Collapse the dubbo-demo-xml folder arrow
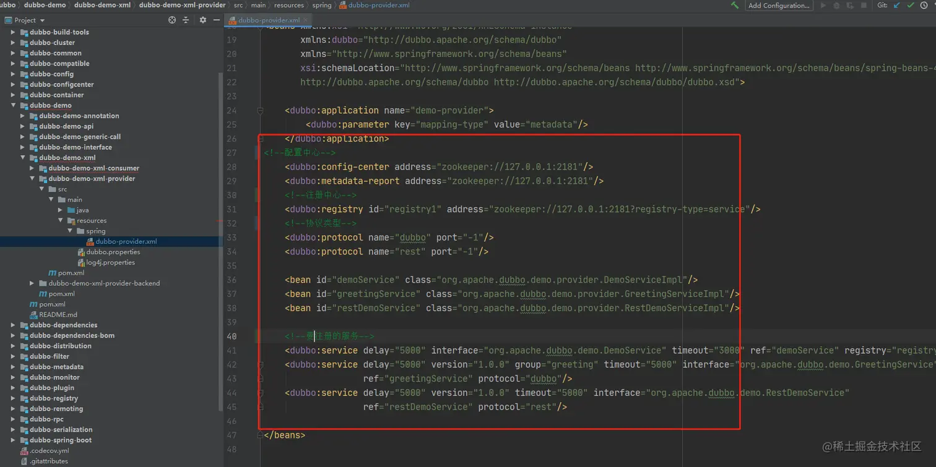 tap(23, 158)
